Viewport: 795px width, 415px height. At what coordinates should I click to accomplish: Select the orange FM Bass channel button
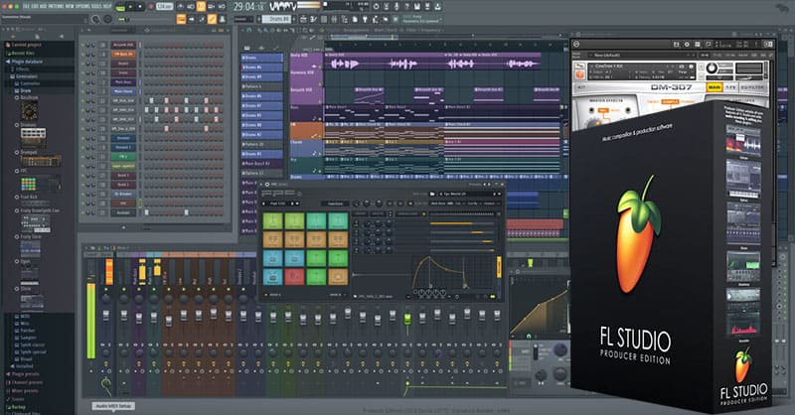(x=123, y=55)
